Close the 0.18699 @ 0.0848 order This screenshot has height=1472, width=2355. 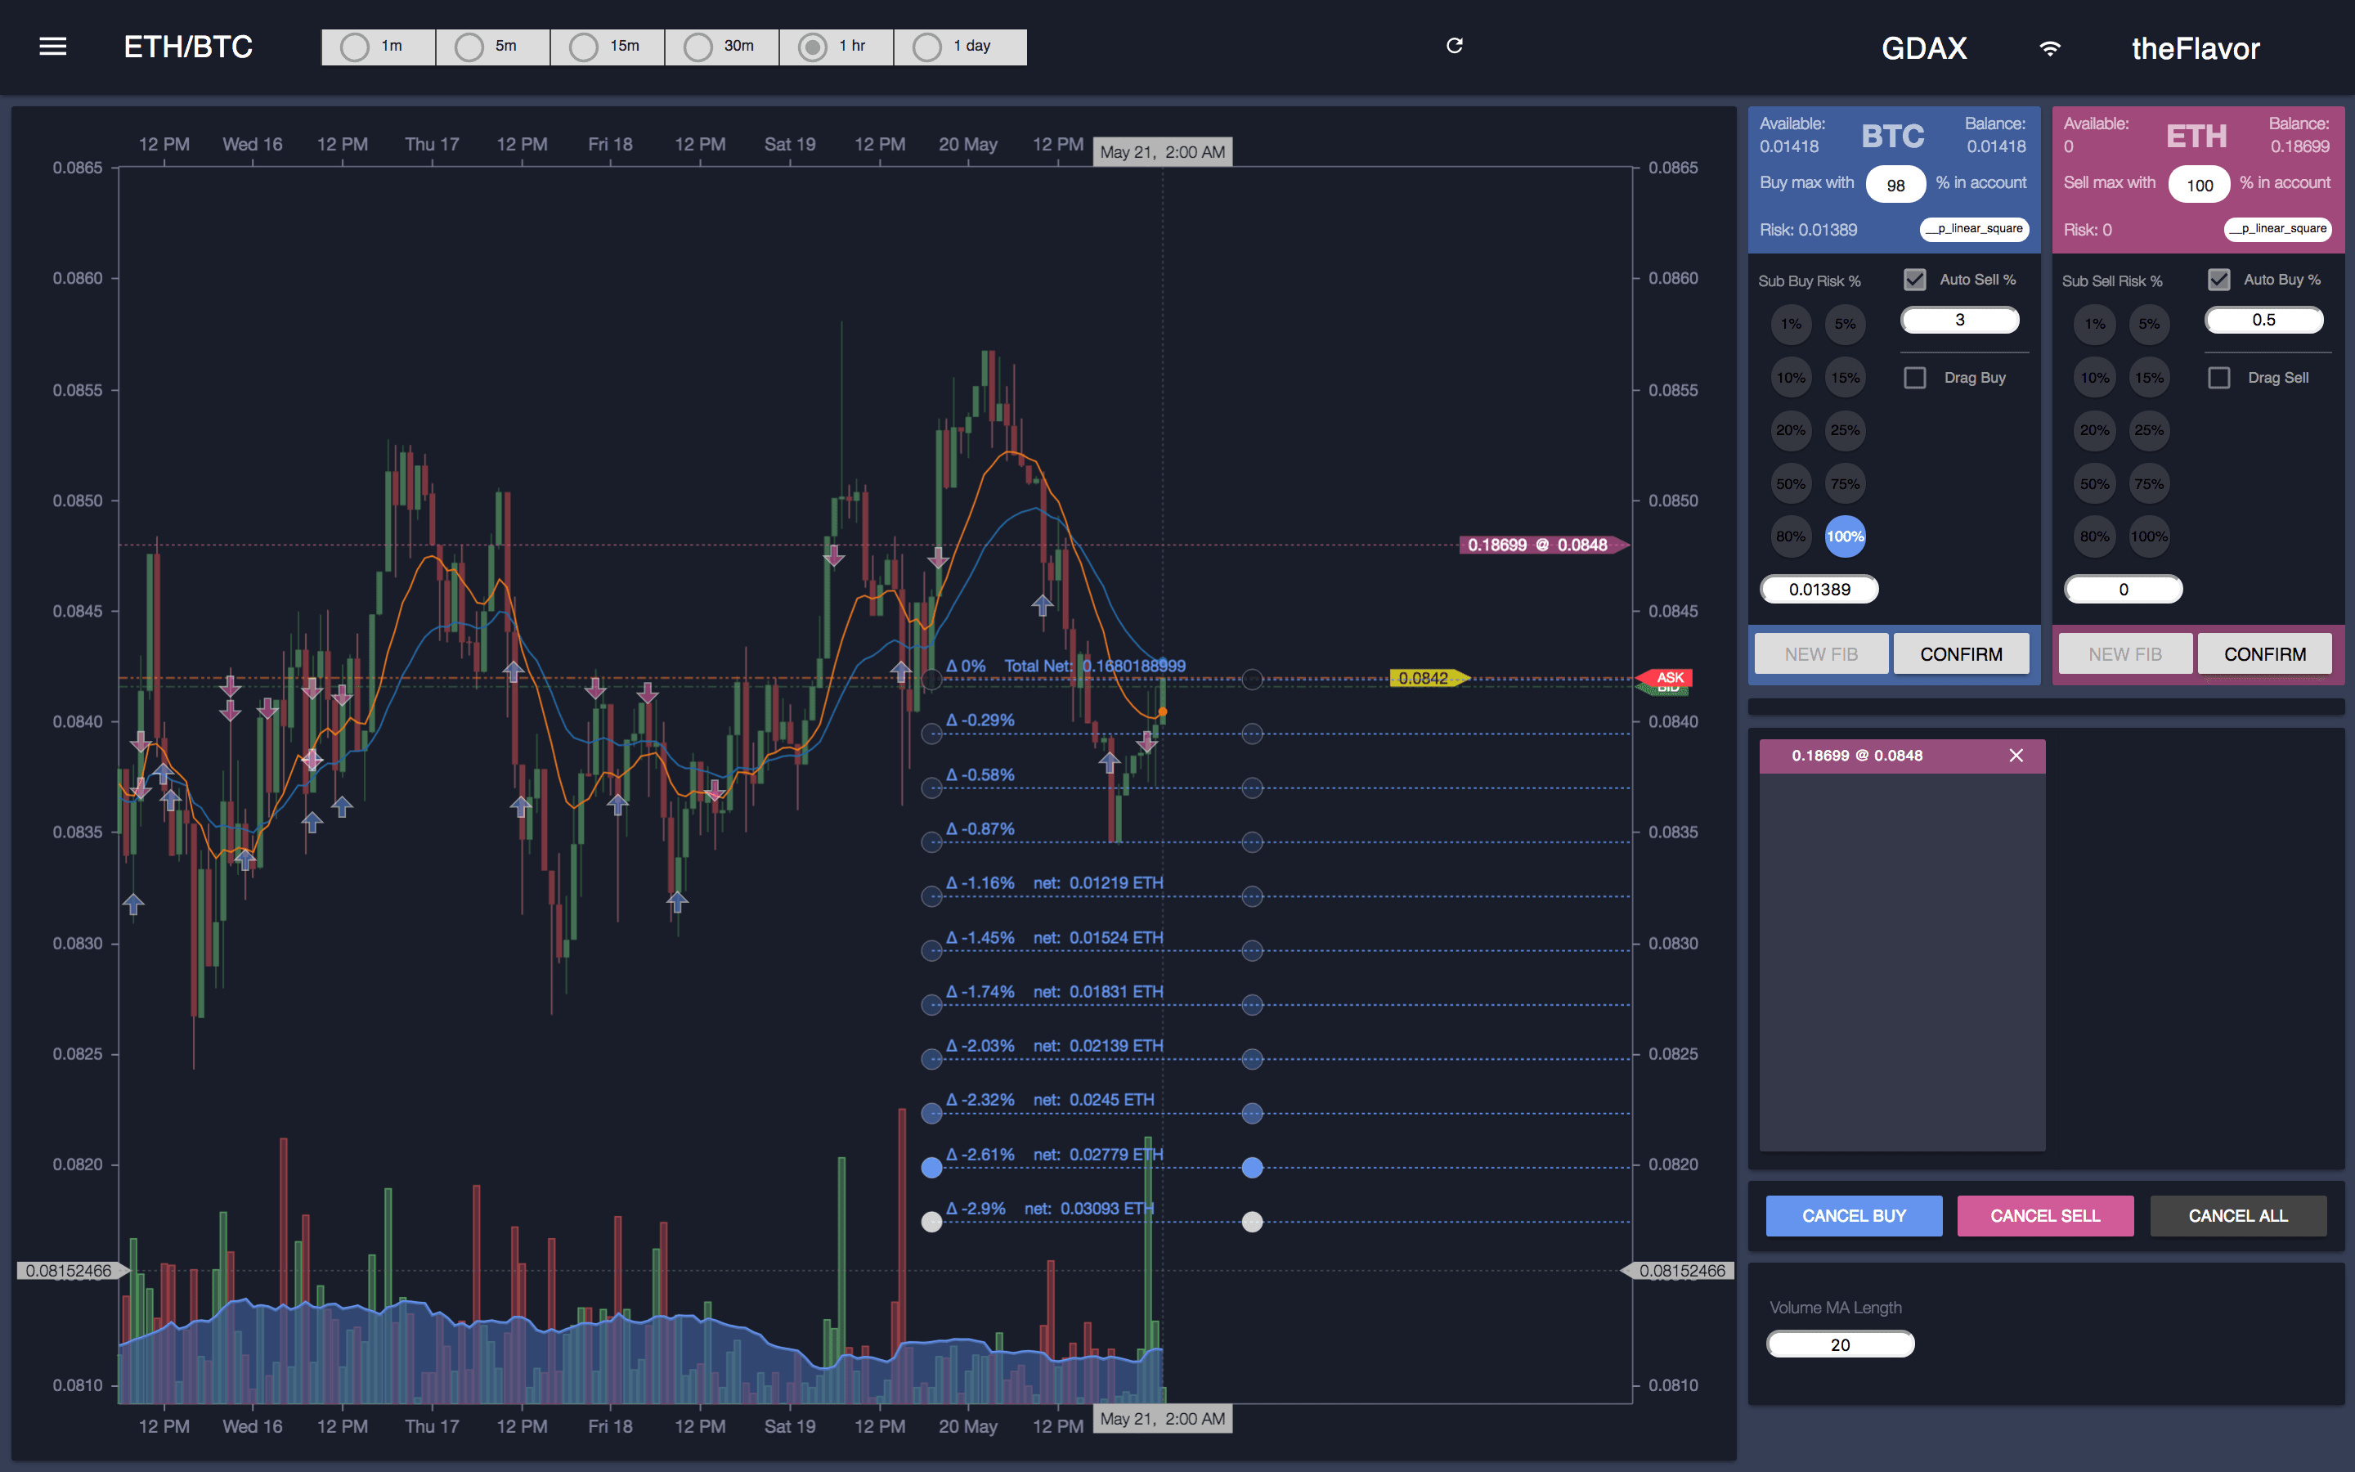click(x=2016, y=756)
